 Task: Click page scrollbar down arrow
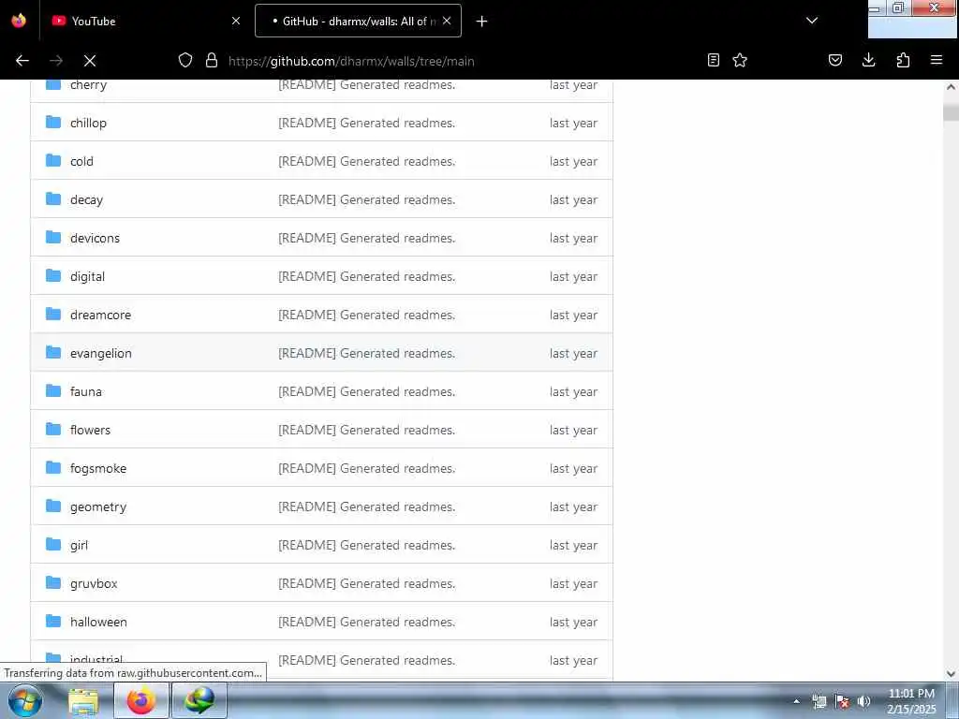click(951, 674)
